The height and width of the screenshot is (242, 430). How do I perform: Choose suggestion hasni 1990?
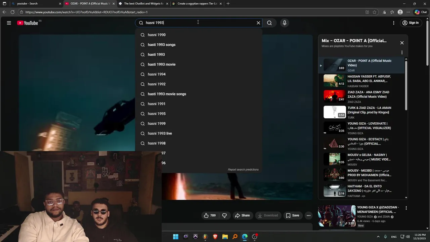tap(199, 35)
